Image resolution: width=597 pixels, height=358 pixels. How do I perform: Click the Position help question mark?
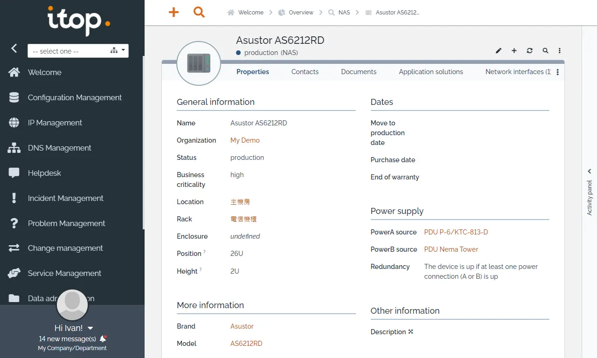(204, 252)
